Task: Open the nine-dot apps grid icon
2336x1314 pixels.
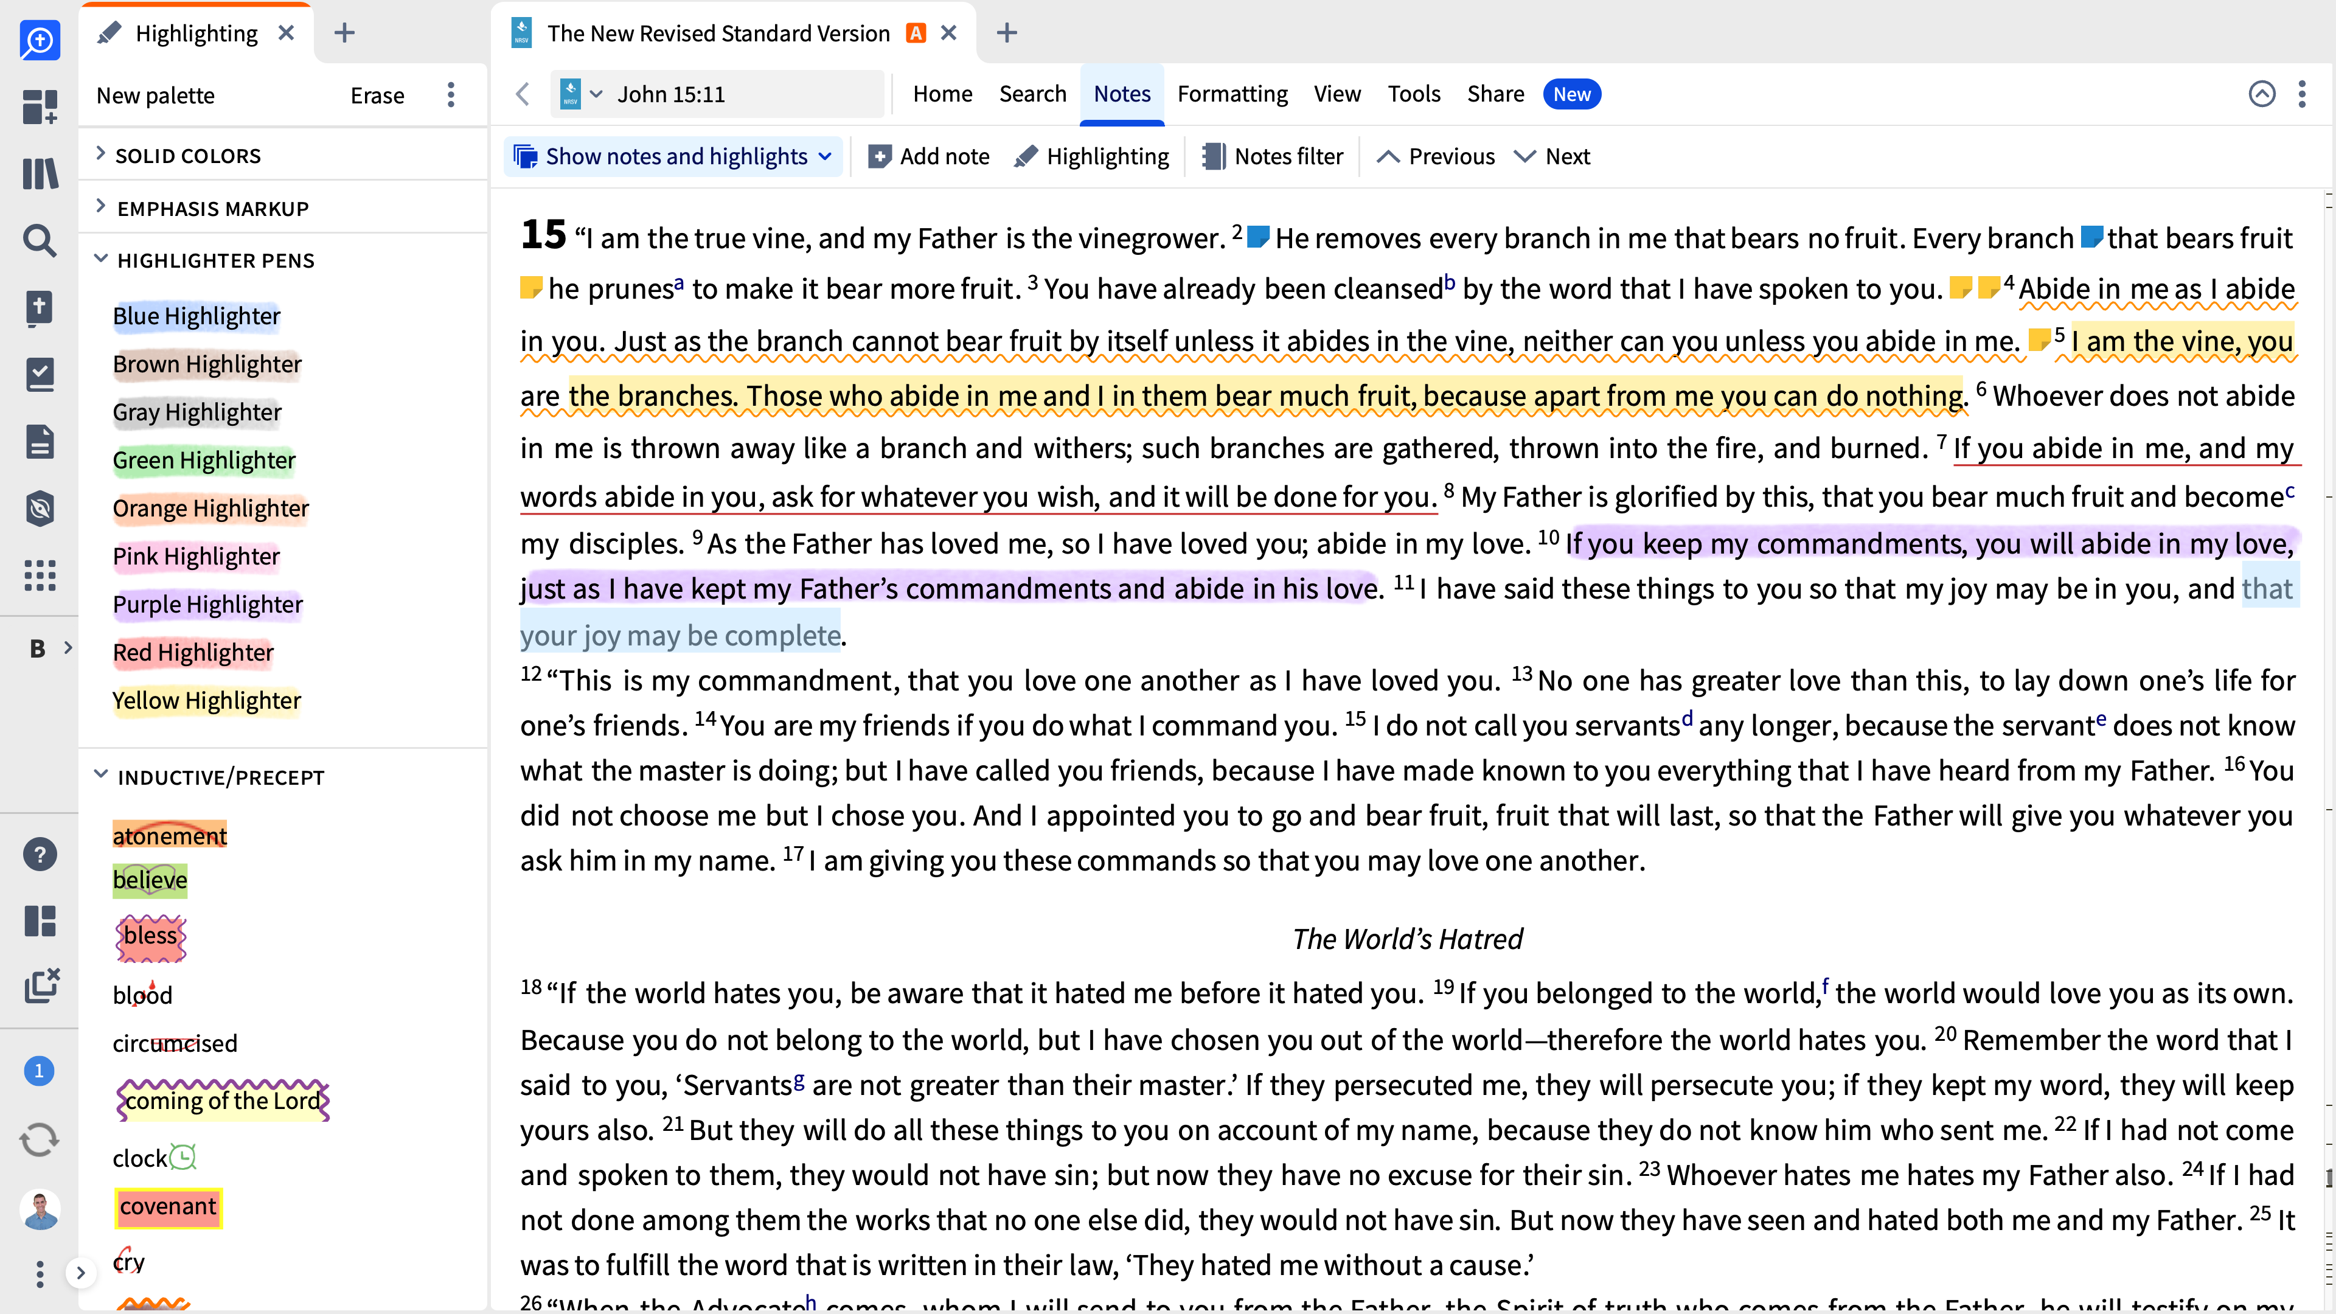Action: point(39,575)
